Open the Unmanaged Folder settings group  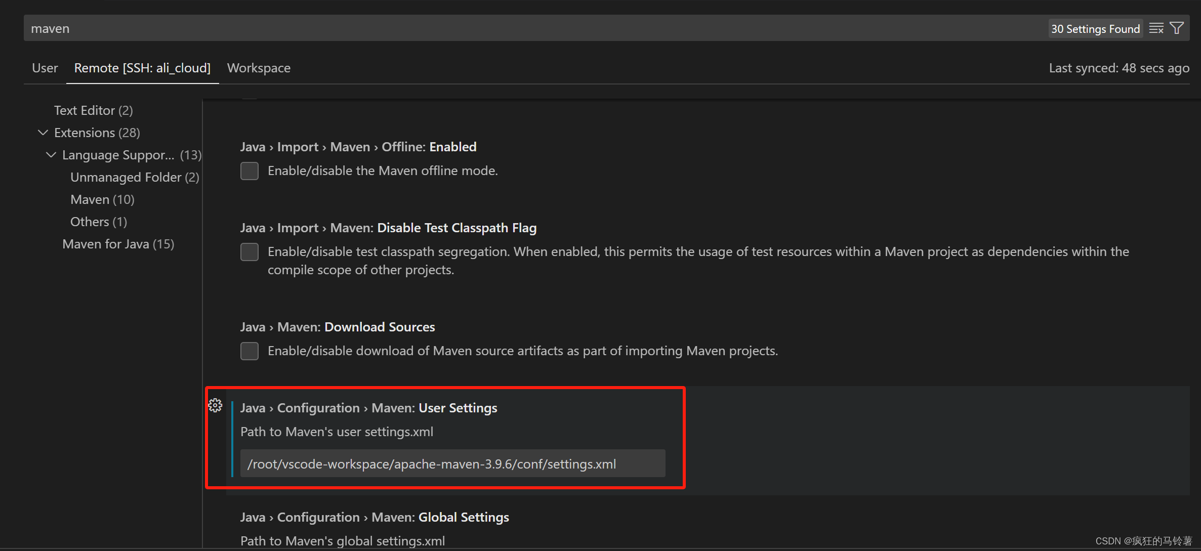[x=135, y=177]
